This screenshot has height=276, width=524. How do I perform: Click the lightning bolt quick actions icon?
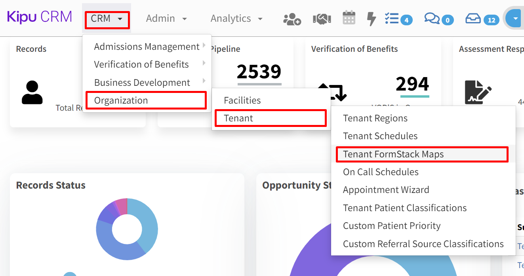point(371,18)
